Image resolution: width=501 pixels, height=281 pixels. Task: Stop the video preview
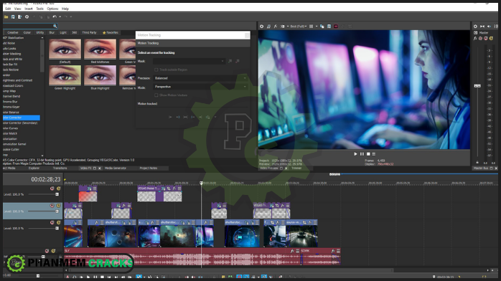click(x=368, y=154)
